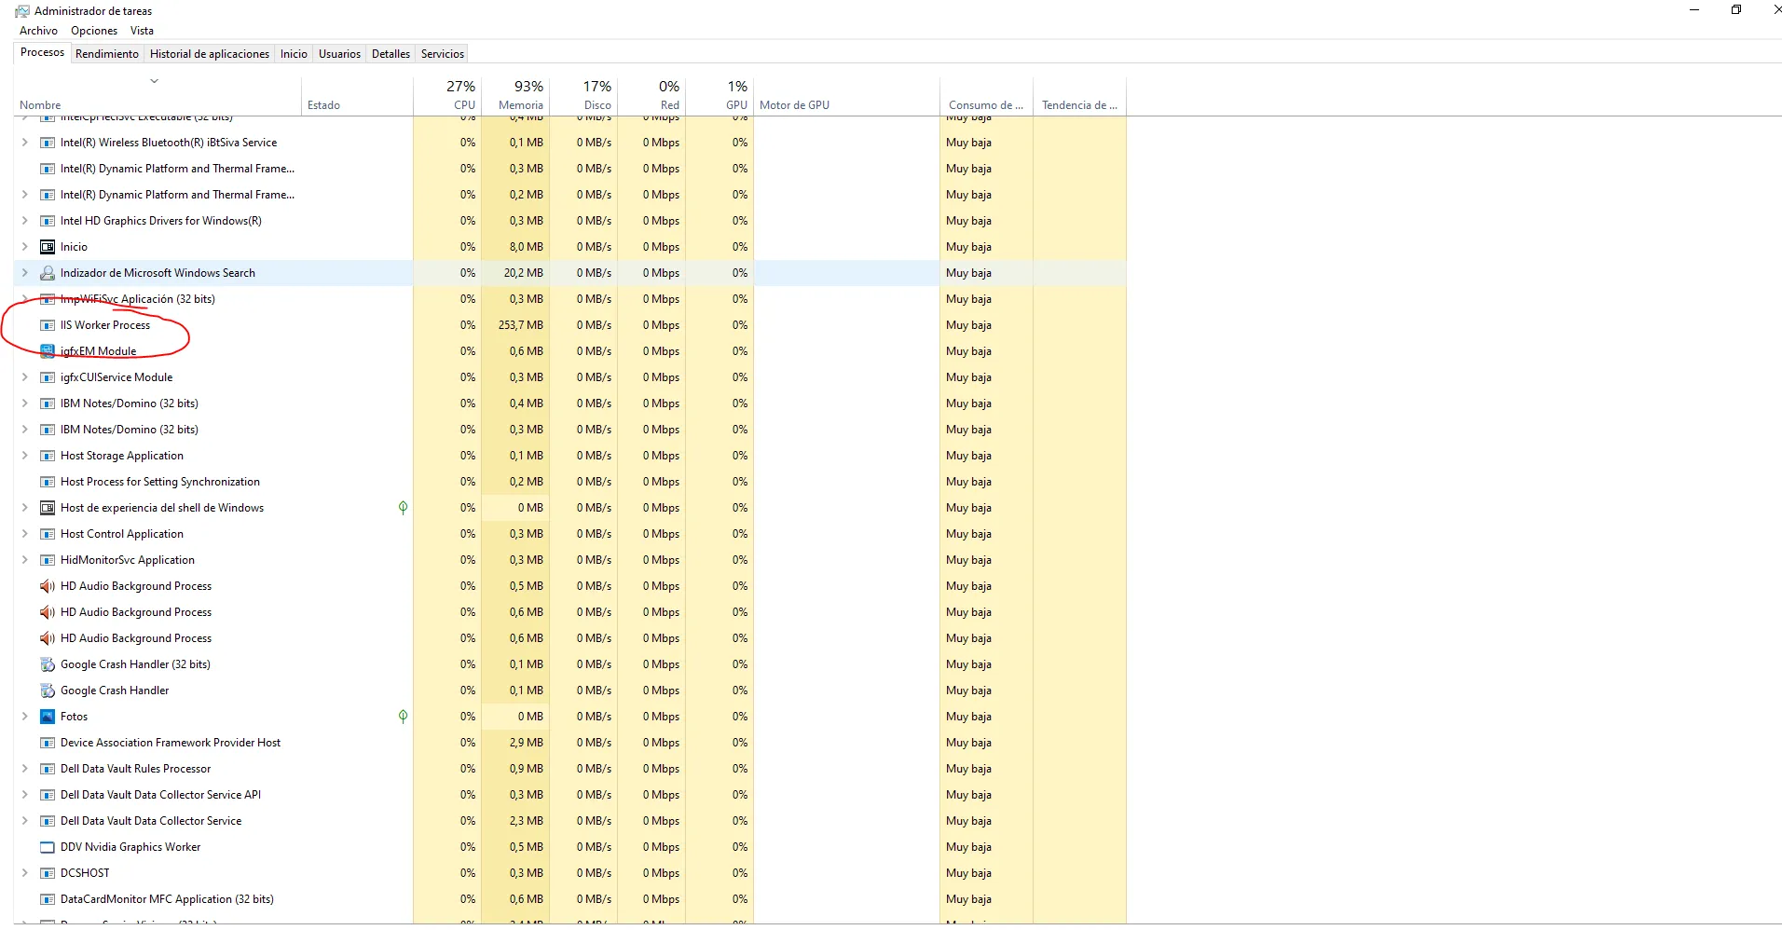Expand the Inicio process group
The height and width of the screenshot is (930, 1782).
(x=25, y=247)
